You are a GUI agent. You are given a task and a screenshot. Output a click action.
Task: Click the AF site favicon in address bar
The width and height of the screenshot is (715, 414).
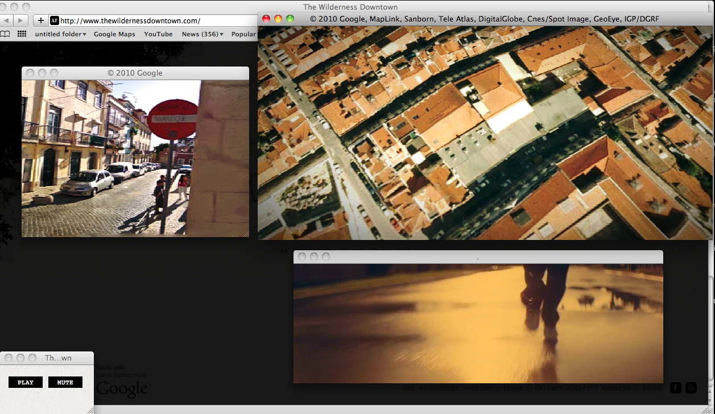tap(54, 20)
